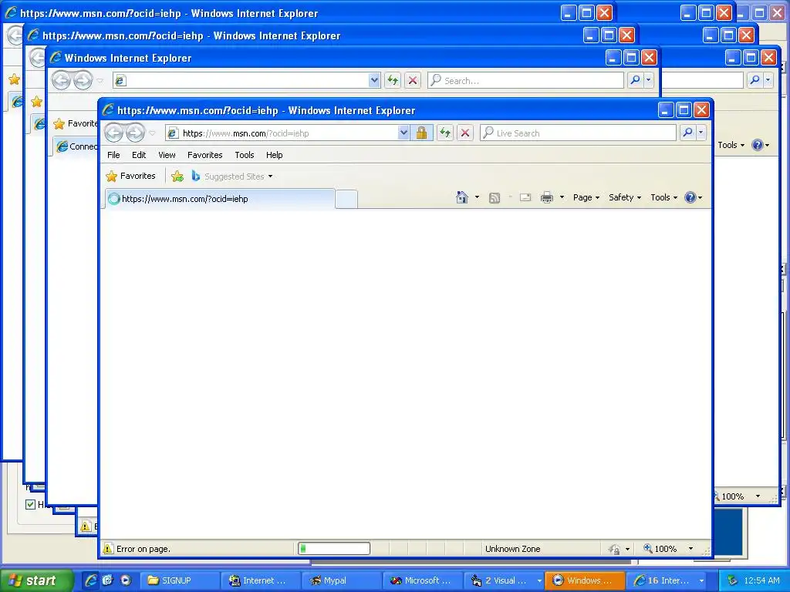This screenshot has height=592, width=790.
Task: Click the Read Mail envelope icon
Action: [x=525, y=197]
